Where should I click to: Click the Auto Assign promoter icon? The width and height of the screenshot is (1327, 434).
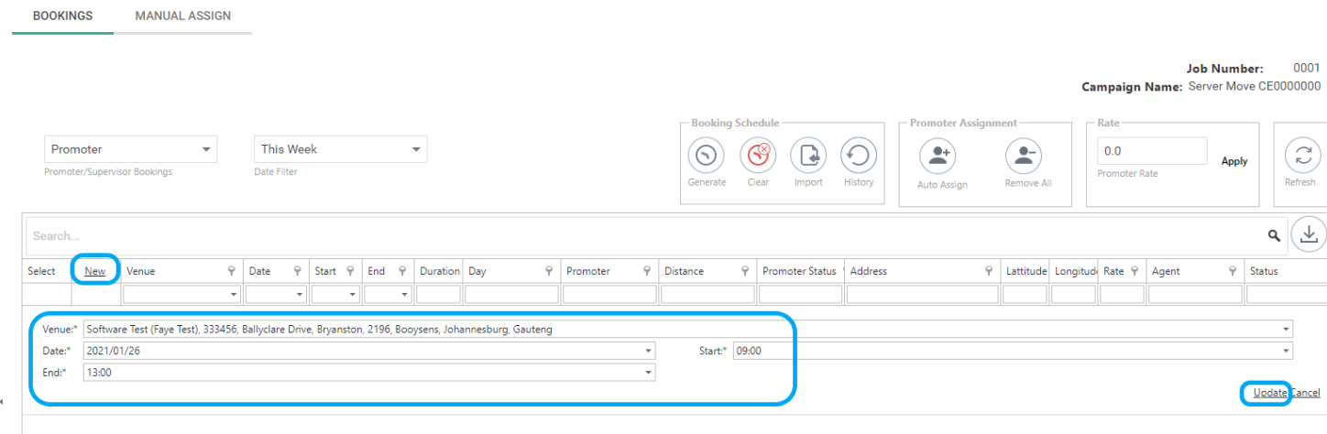click(x=938, y=157)
